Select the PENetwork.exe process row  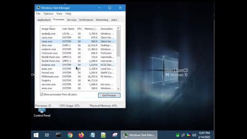(78, 76)
